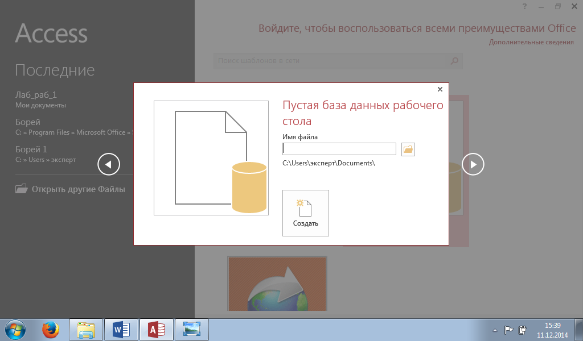Select the web app globe template thumbnail
The height and width of the screenshot is (341, 583).
pyautogui.click(x=277, y=284)
